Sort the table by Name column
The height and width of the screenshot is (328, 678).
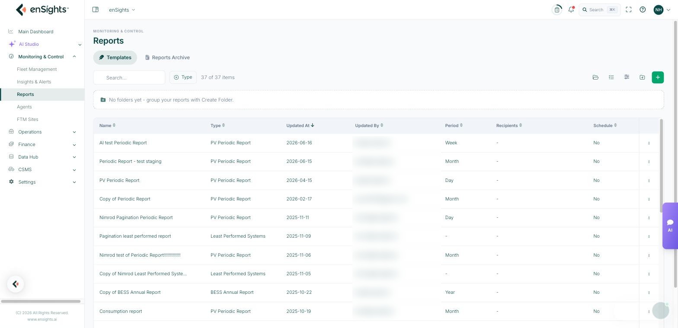coord(107,126)
